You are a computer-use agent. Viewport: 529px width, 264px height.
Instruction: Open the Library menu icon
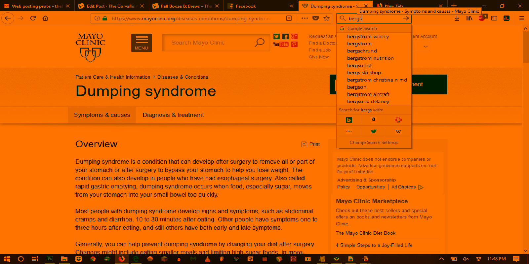click(x=469, y=18)
